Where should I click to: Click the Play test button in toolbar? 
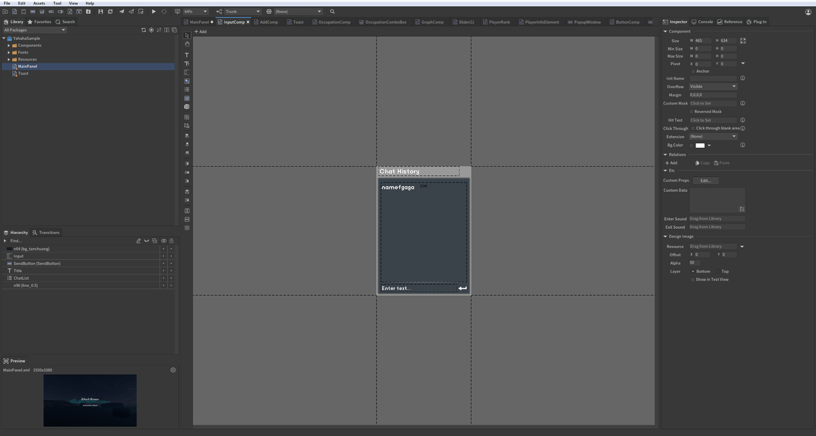[154, 11]
